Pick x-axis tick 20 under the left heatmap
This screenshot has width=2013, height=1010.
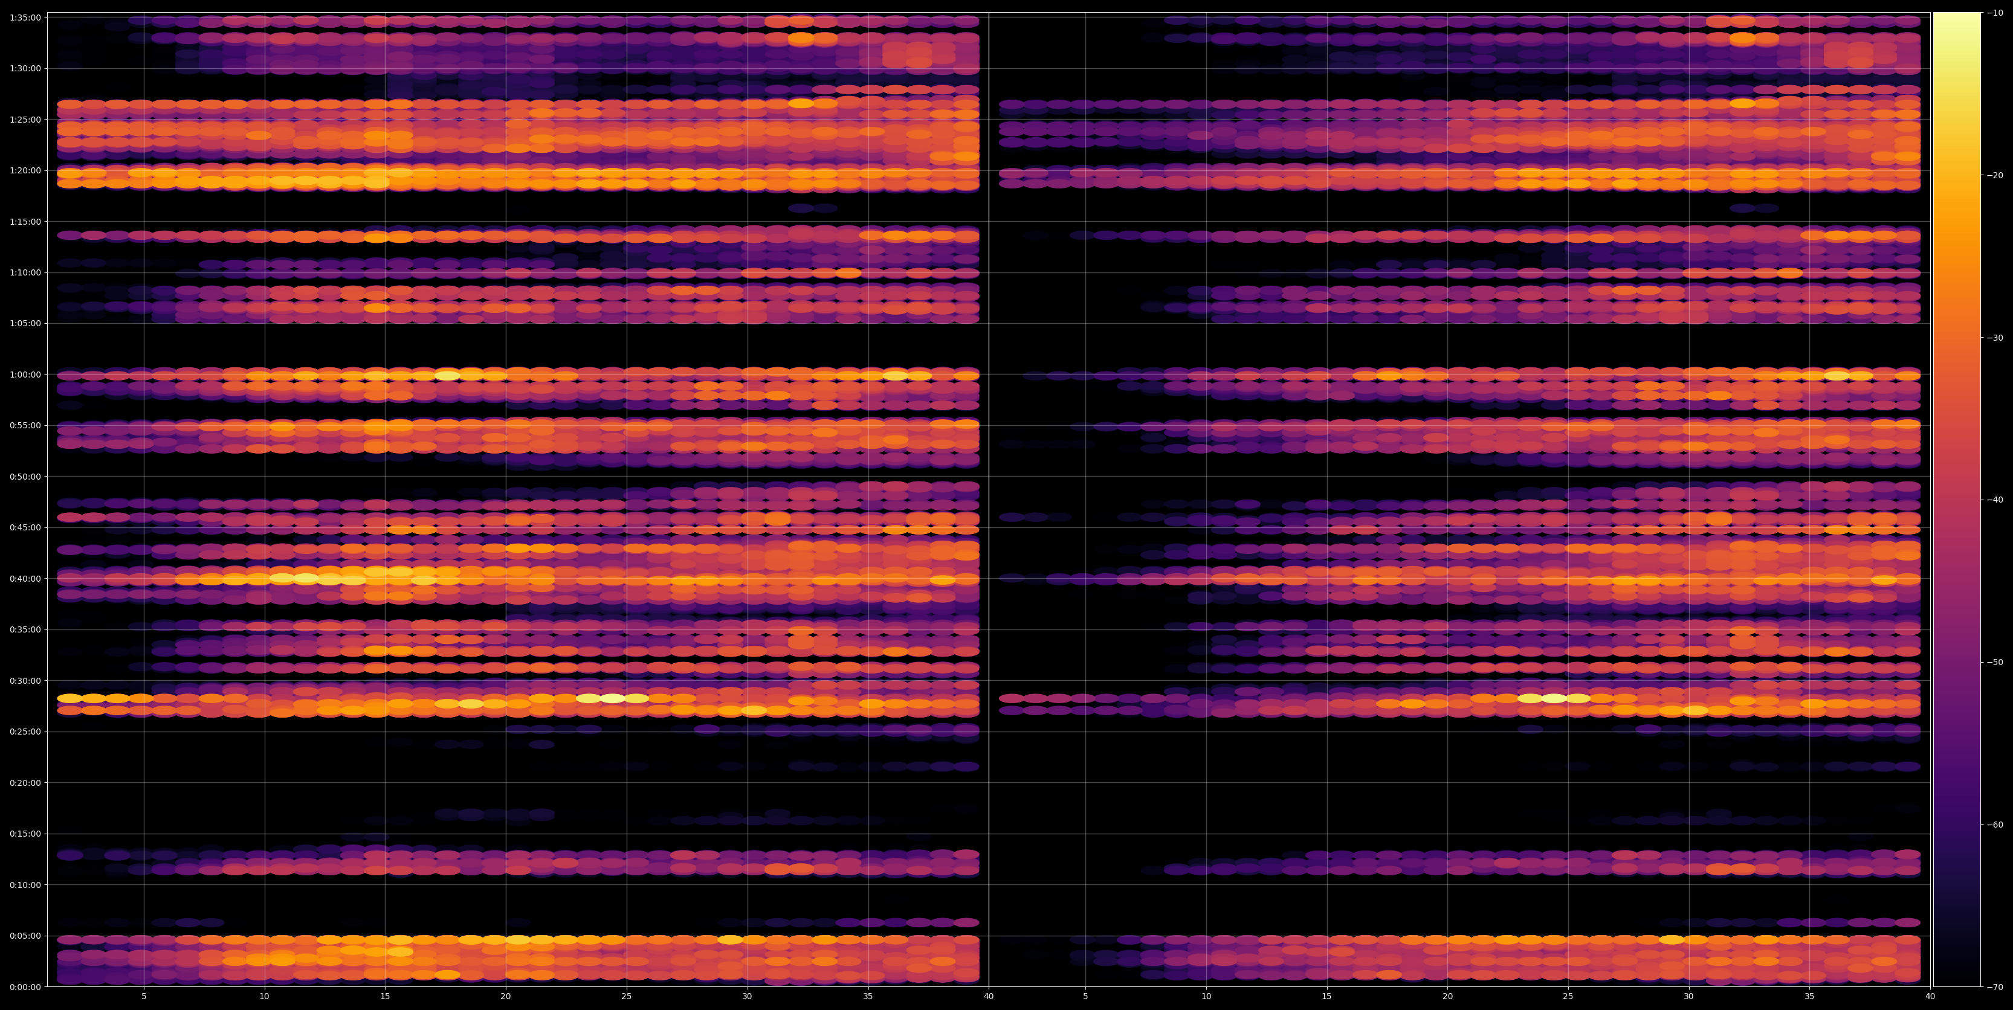[506, 997]
